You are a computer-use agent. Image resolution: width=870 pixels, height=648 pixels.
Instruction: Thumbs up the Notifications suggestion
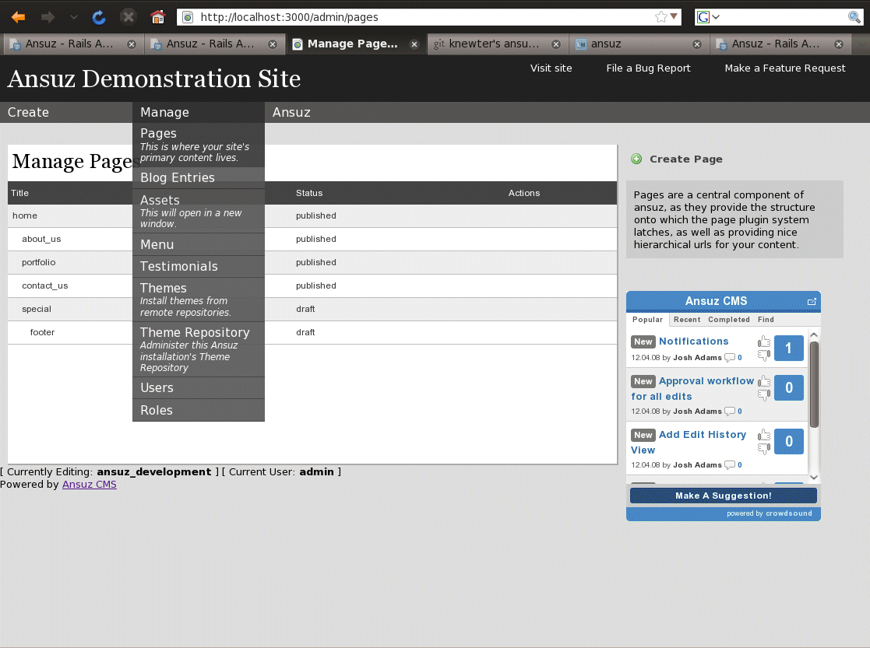tap(764, 342)
